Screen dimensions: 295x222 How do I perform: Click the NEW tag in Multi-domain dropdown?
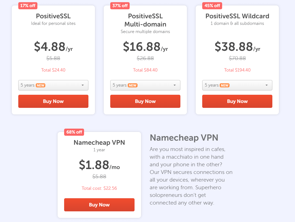133,85
